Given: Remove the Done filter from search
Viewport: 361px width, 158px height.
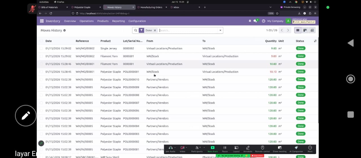Looking at the screenshot, I should tap(155, 30).
